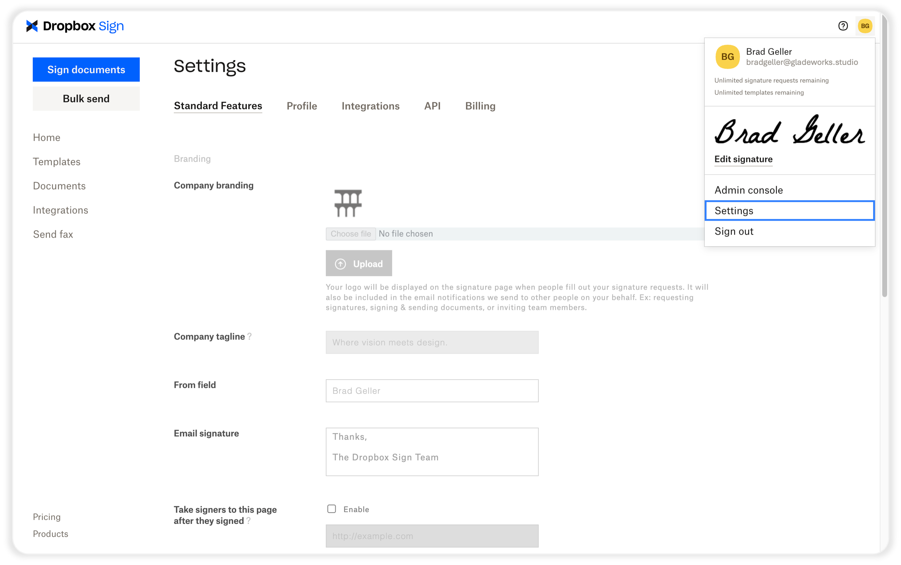Screen dimensions: 901x565
Task: Click the large BG avatar in account menu
Action: [x=727, y=57]
